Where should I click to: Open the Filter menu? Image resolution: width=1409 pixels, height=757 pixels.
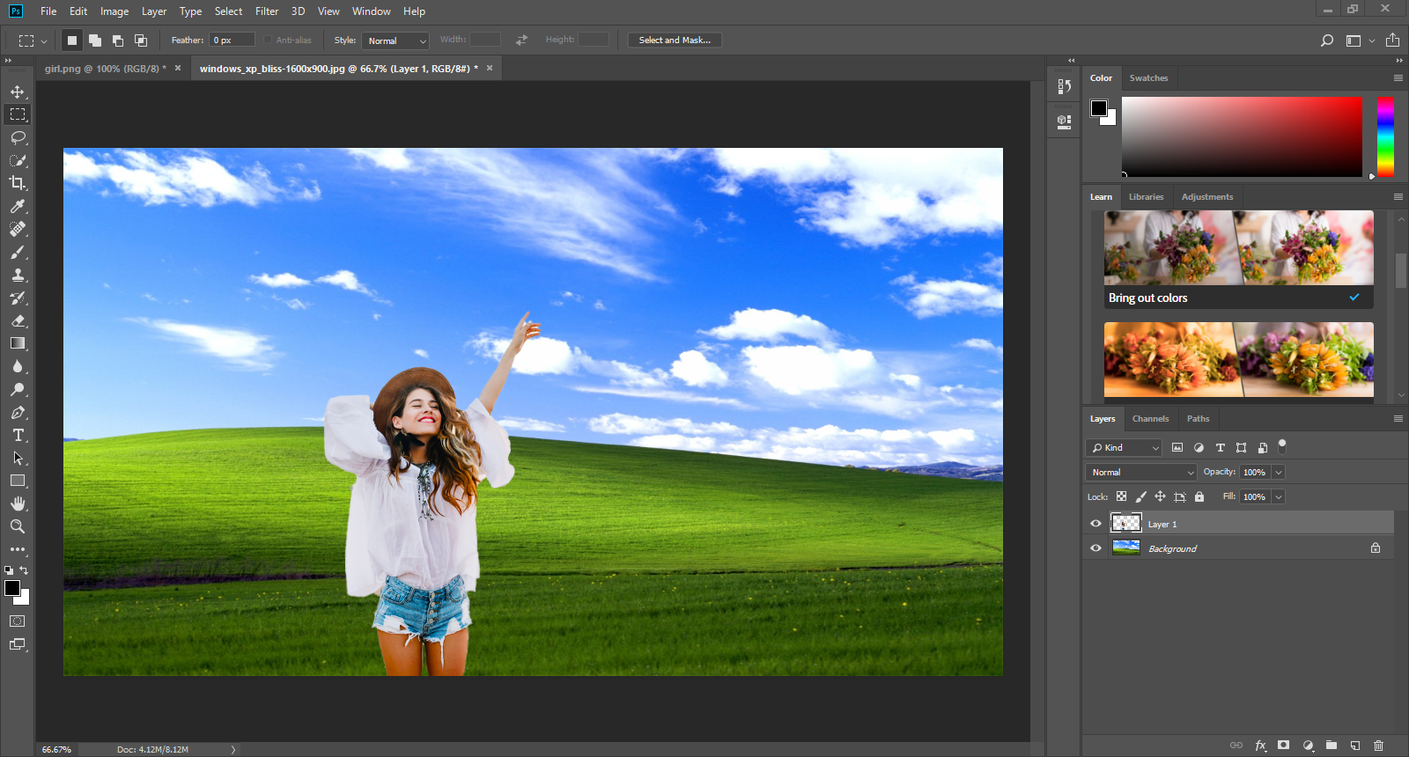(x=267, y=11)
